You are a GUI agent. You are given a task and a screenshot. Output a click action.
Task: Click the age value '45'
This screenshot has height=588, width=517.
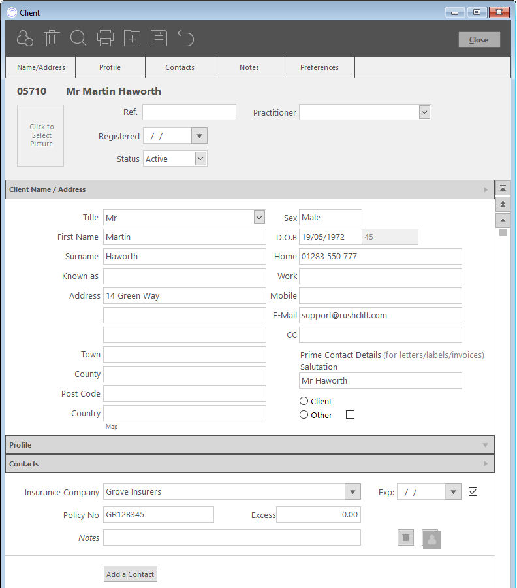click(x=390, y=237)
